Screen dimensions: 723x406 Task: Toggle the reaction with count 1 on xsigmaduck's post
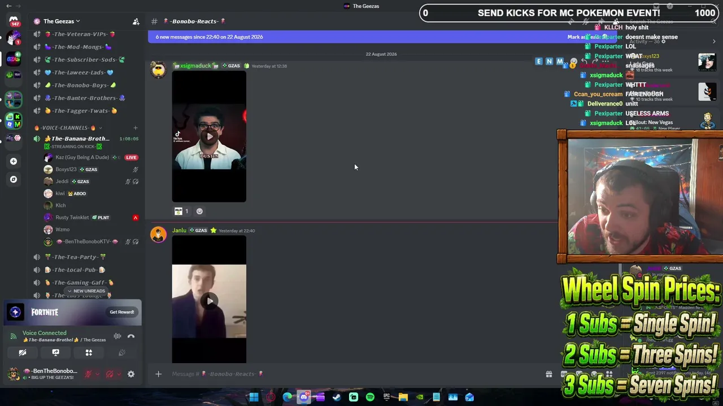(181, 211)
